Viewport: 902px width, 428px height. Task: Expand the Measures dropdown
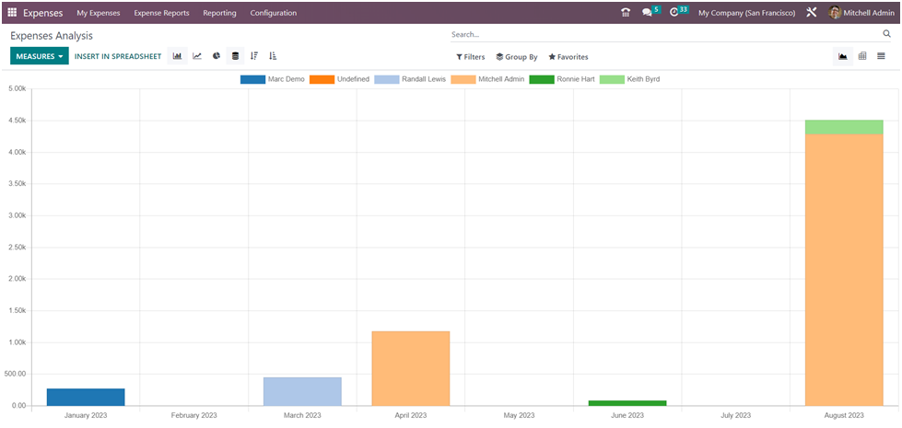coord(40,56)
